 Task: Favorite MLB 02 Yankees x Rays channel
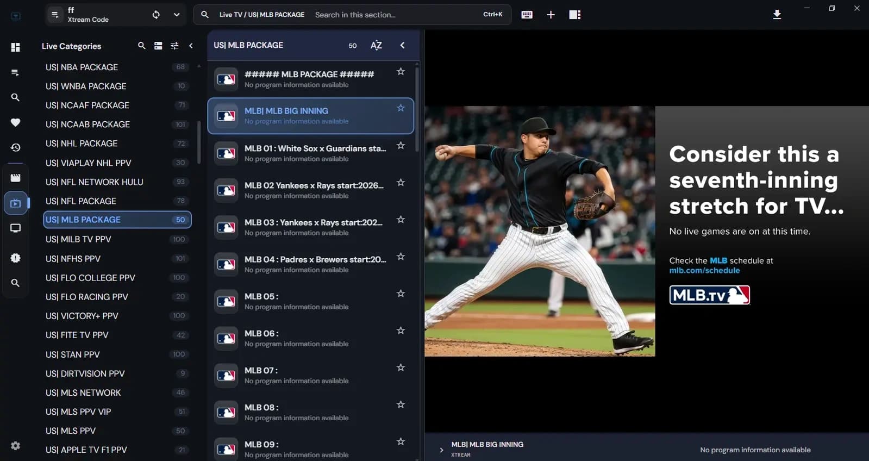point(401,182)
